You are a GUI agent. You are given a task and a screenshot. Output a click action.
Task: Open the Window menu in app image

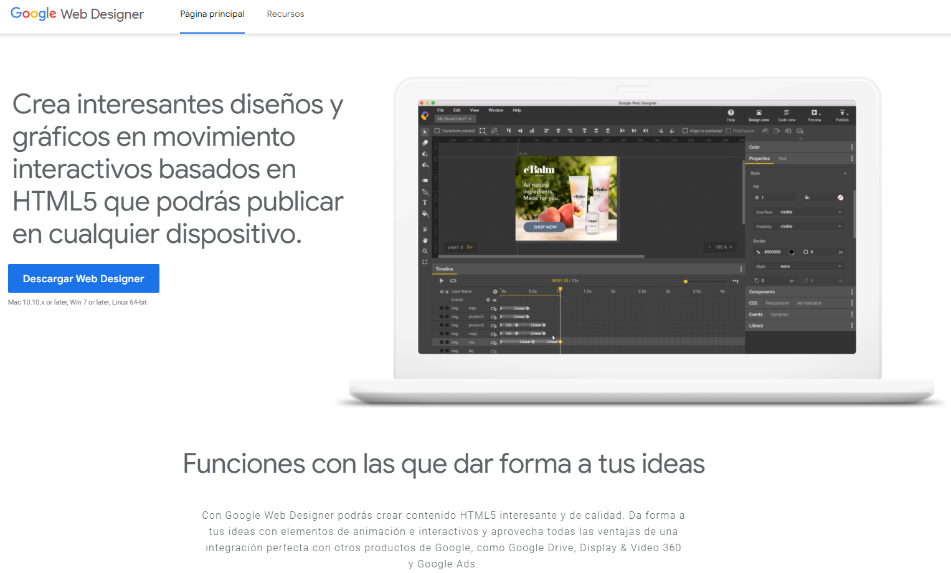[x=496, y=110]
